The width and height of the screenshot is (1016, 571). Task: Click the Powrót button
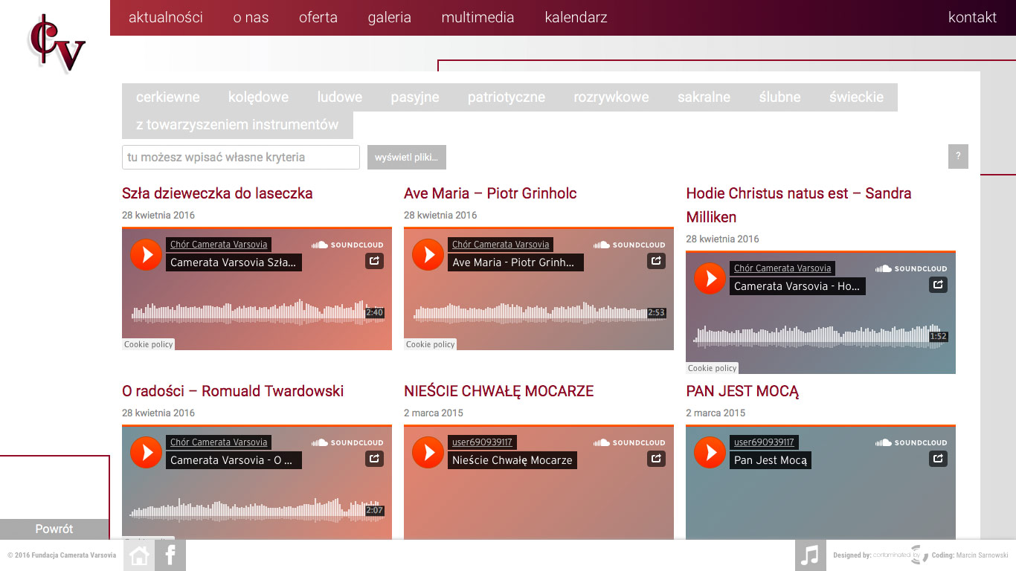click(x=54, y=529)
